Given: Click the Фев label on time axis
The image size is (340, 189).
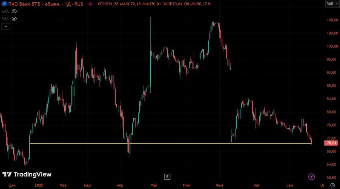Looking at the screenshot, I should tap(63, 185).
